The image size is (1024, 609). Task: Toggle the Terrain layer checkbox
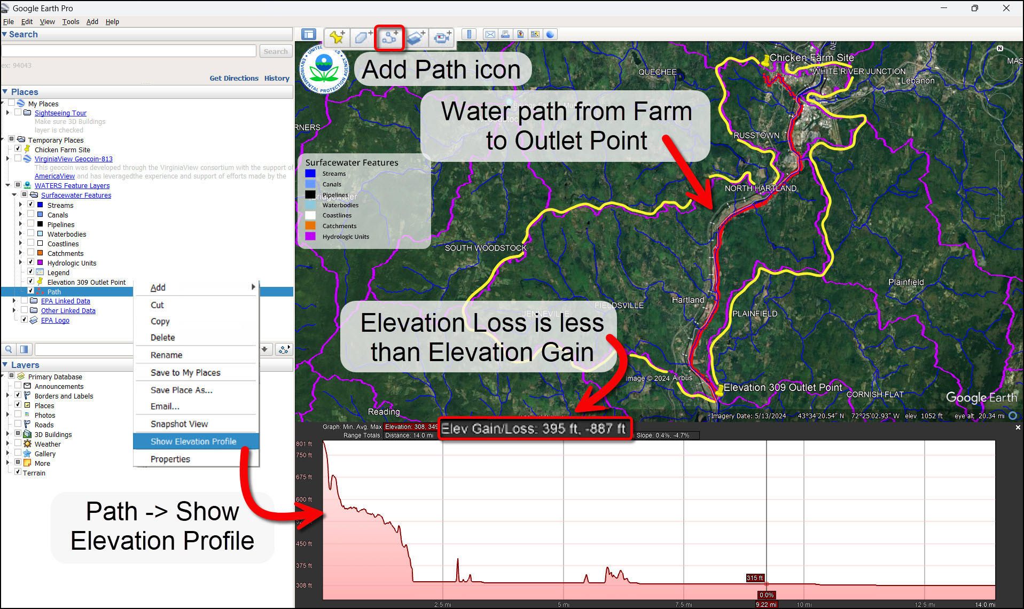(x=18, y=472)
